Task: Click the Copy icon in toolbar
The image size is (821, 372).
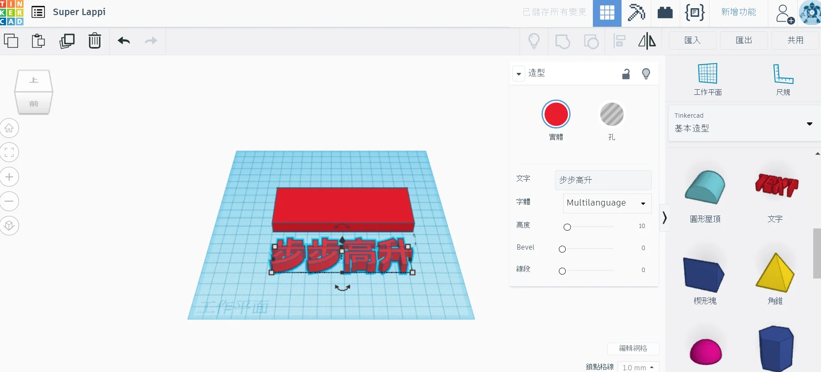Action: pyautogui.click(x=11, y=41)
